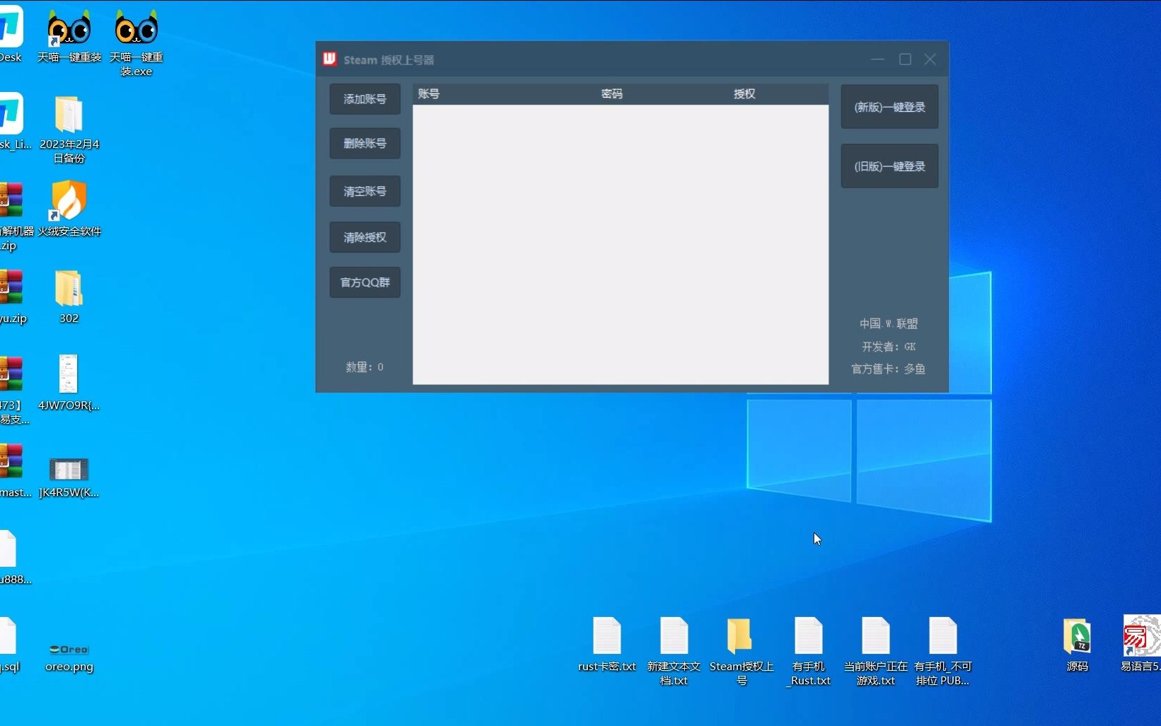1161x726 pixels.
Task: Click the 删除账号 button
Action: [x=365, y=144]
